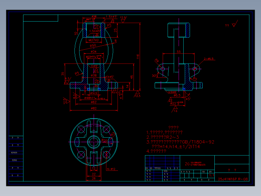This screenshot has width=261, height=196.
Task: Select the '25' vertical dimension text
Action: click(115, 30)
